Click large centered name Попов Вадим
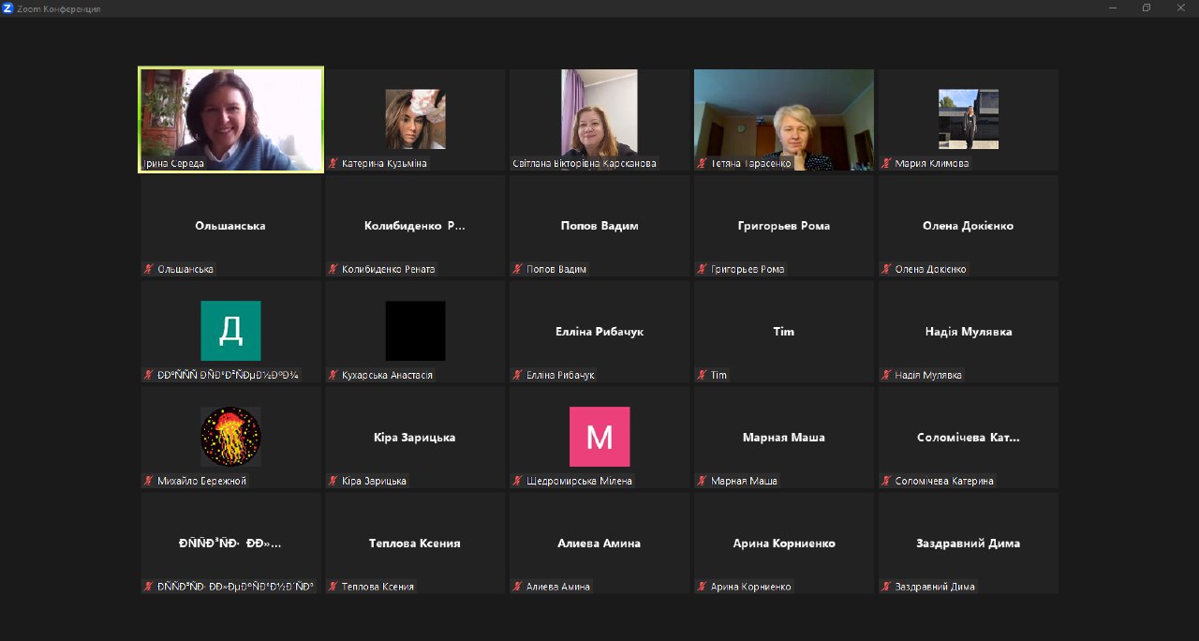 pos(599,226)
